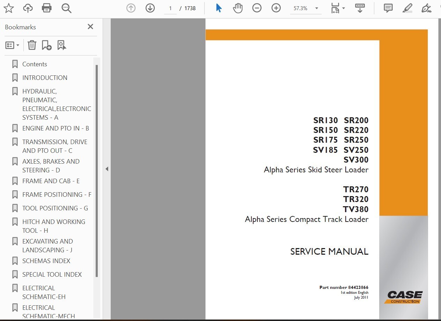
Task: Open EXCAVATING AND LANDSCAPING - J bookmark
Action: point(47,246)
